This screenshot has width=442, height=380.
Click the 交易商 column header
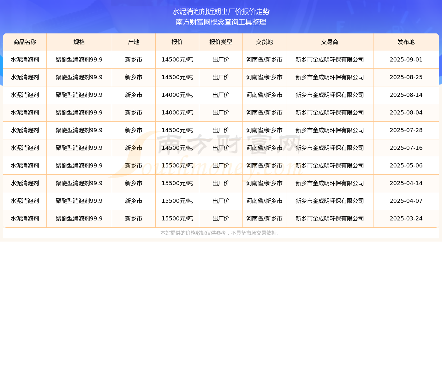pos(330,42)
